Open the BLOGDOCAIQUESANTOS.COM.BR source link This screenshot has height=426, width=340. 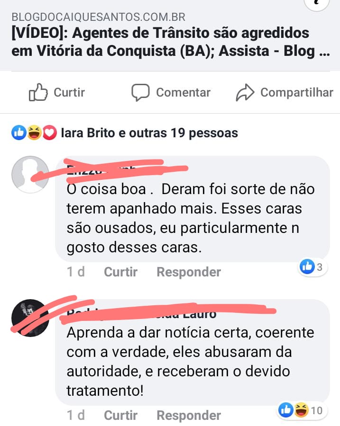point(98,17)
